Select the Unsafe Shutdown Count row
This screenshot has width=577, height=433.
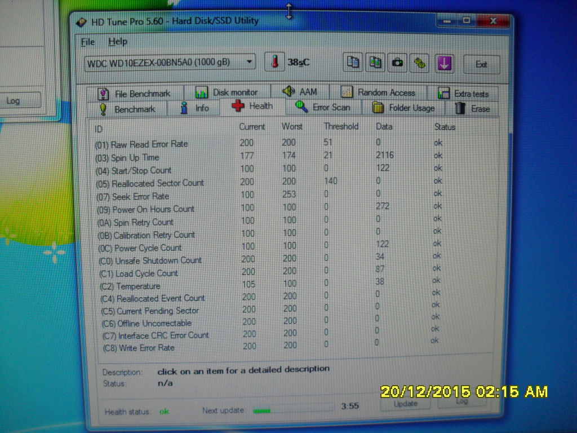[269, 259]
